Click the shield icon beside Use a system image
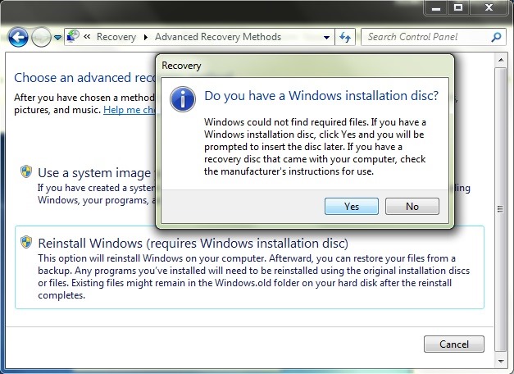This screenshot has width=514, height=374. [x=26, y=171]
